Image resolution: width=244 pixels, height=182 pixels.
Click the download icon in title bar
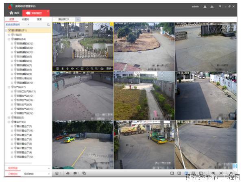[x=211, y=7]
